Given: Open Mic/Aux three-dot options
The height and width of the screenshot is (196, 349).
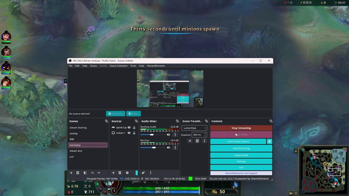Looking at the screenshot, I should tap(175, 148).
